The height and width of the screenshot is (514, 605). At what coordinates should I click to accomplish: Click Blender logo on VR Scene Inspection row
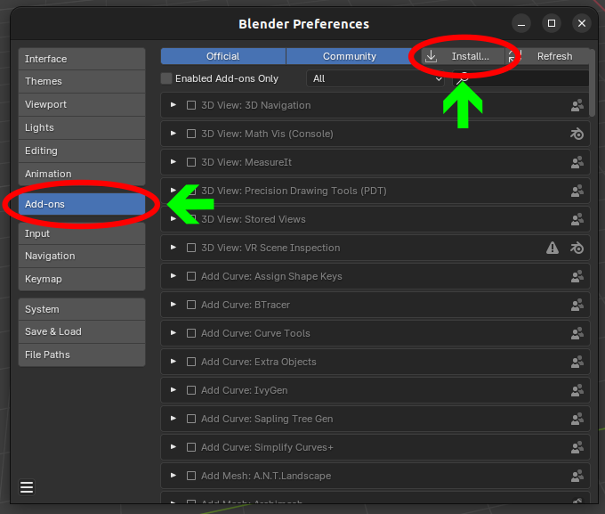(577, 248)
